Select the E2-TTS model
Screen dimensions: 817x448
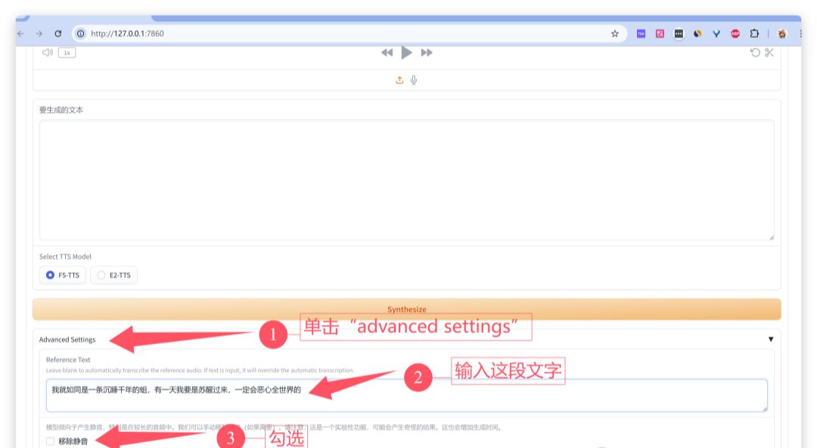tap(101, 275)
